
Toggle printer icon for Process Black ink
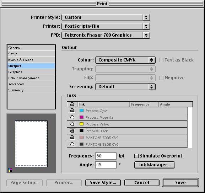[x=72, y=131]
